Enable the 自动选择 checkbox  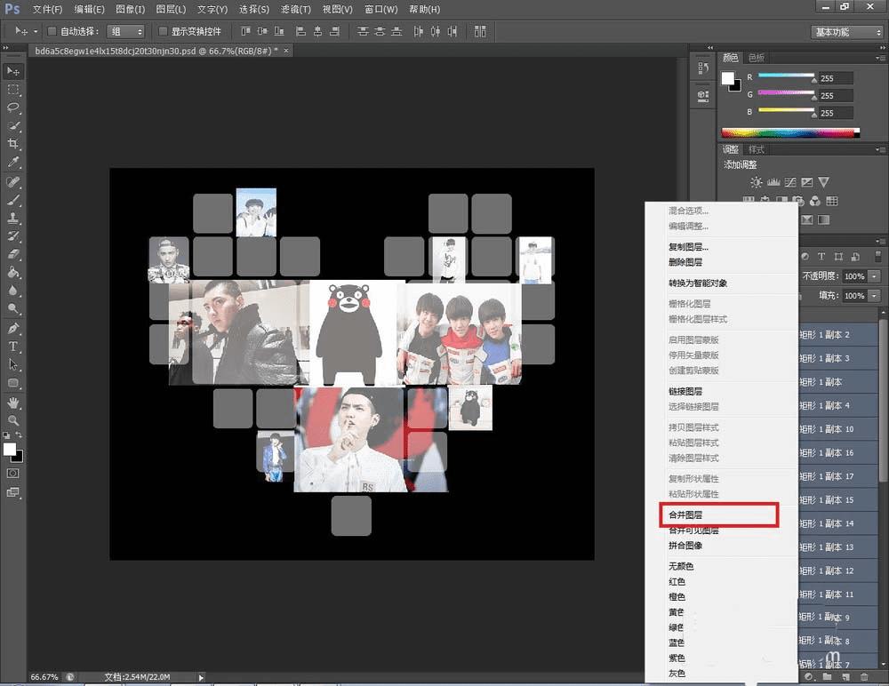52,32
